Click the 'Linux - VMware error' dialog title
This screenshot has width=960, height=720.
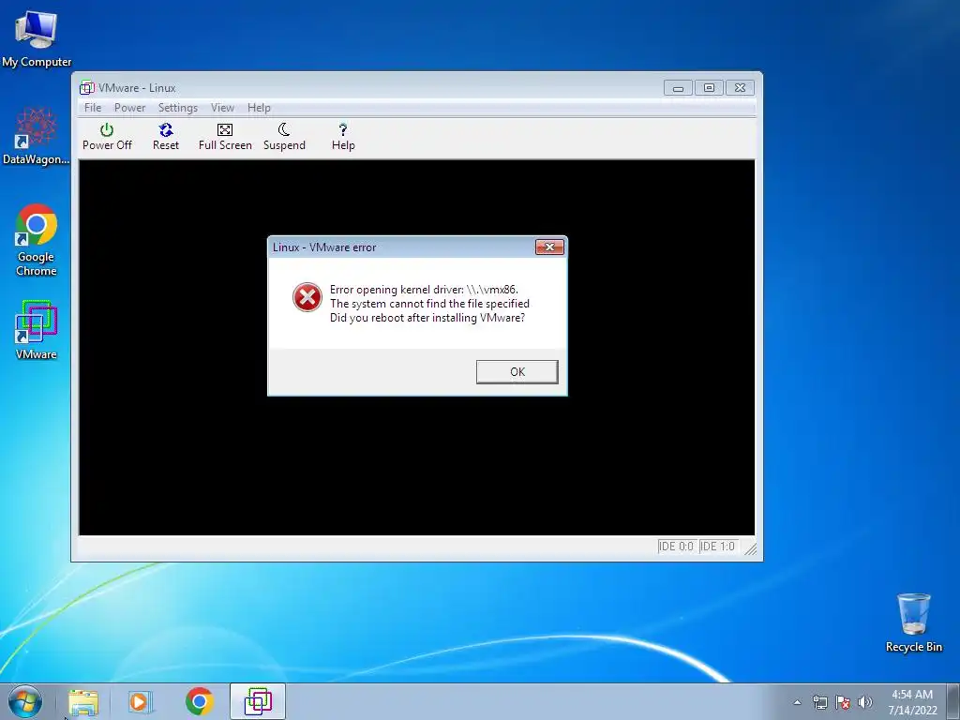(324, 247)
